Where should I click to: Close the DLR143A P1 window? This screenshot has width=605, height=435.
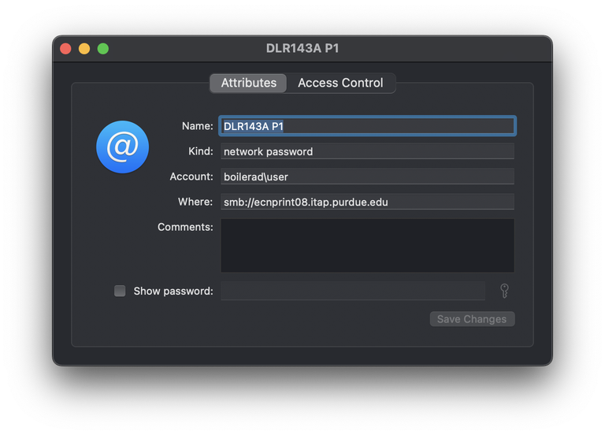click(65, 49)
